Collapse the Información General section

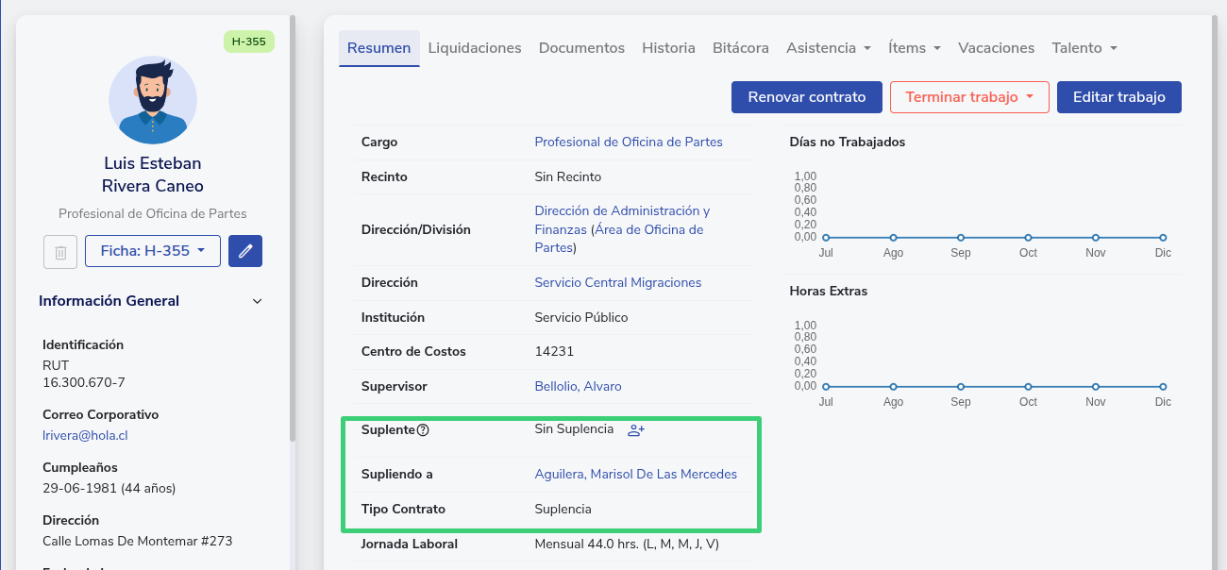click(257, 301)
